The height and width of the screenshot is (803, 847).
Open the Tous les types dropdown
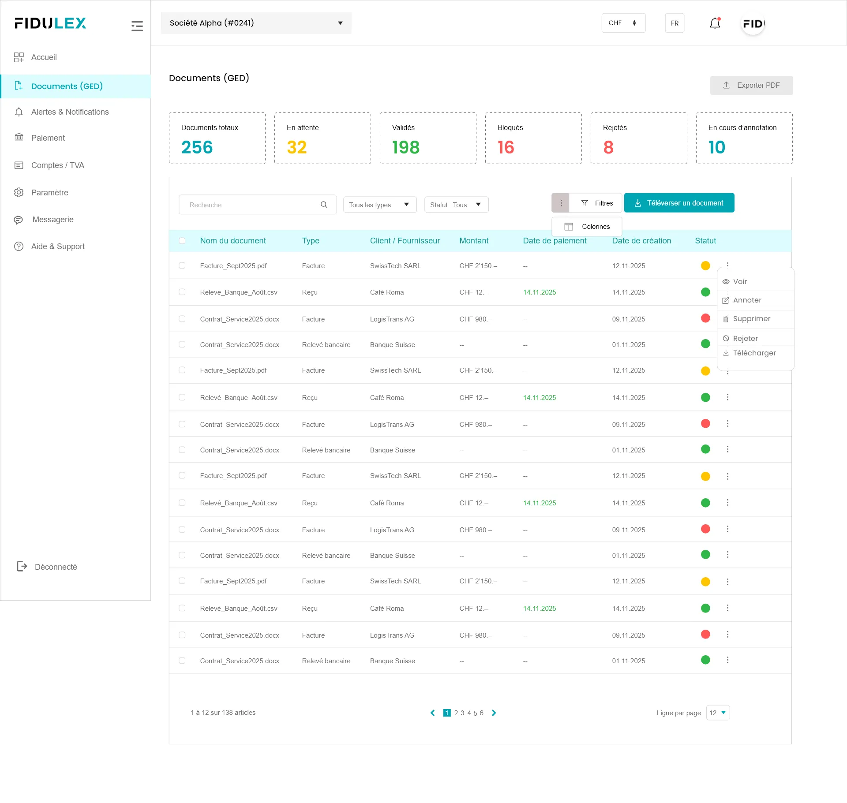pyautogui.click(x=379, y=205)
